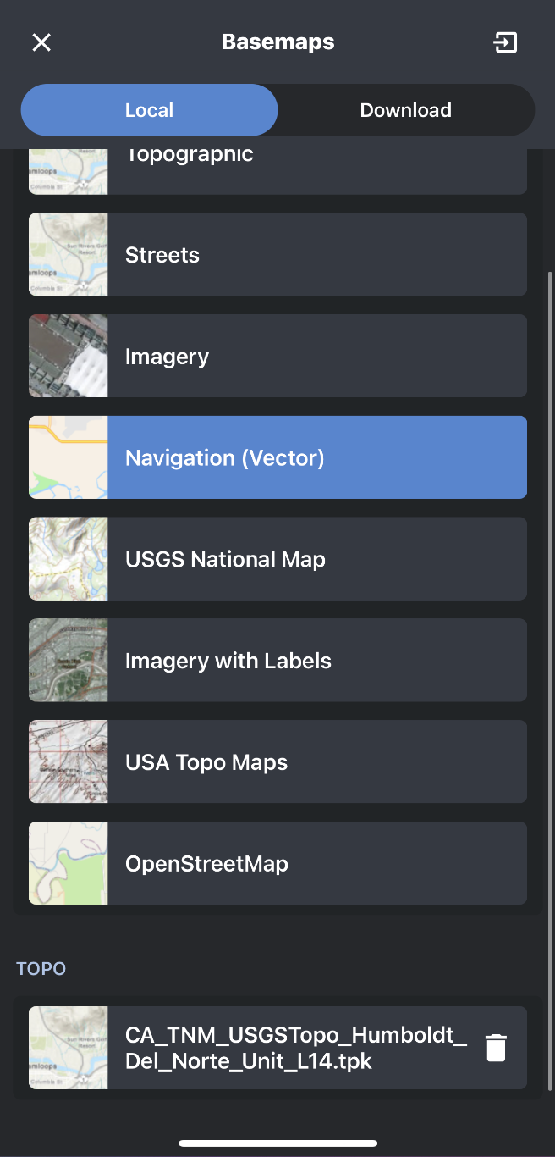
Task: Select the Imagery basemap
Action: pos(316,357)
